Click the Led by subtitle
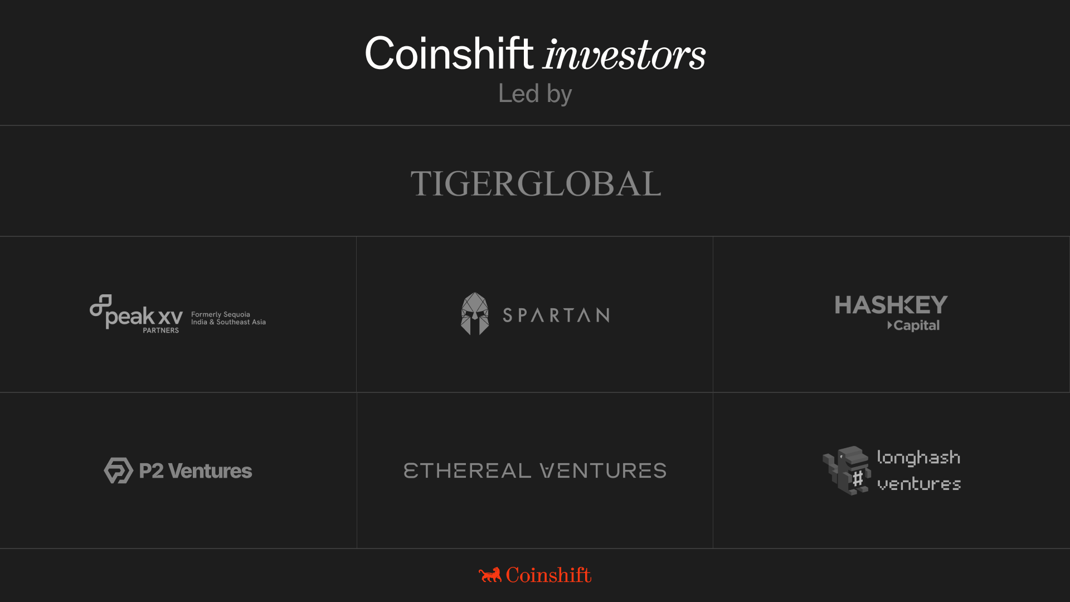This screenshot has width=1070, height=602. point(535,94)
